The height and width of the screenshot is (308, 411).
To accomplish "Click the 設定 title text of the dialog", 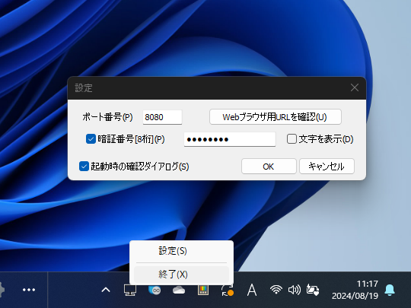I will pos(84,88).
